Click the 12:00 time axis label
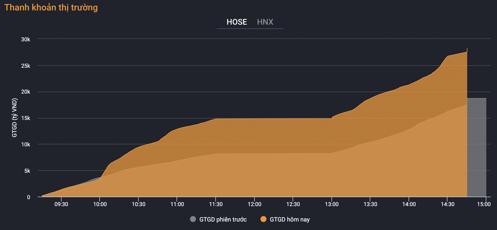Viewport: 497px width, 230px height. [x=254, y=204]
